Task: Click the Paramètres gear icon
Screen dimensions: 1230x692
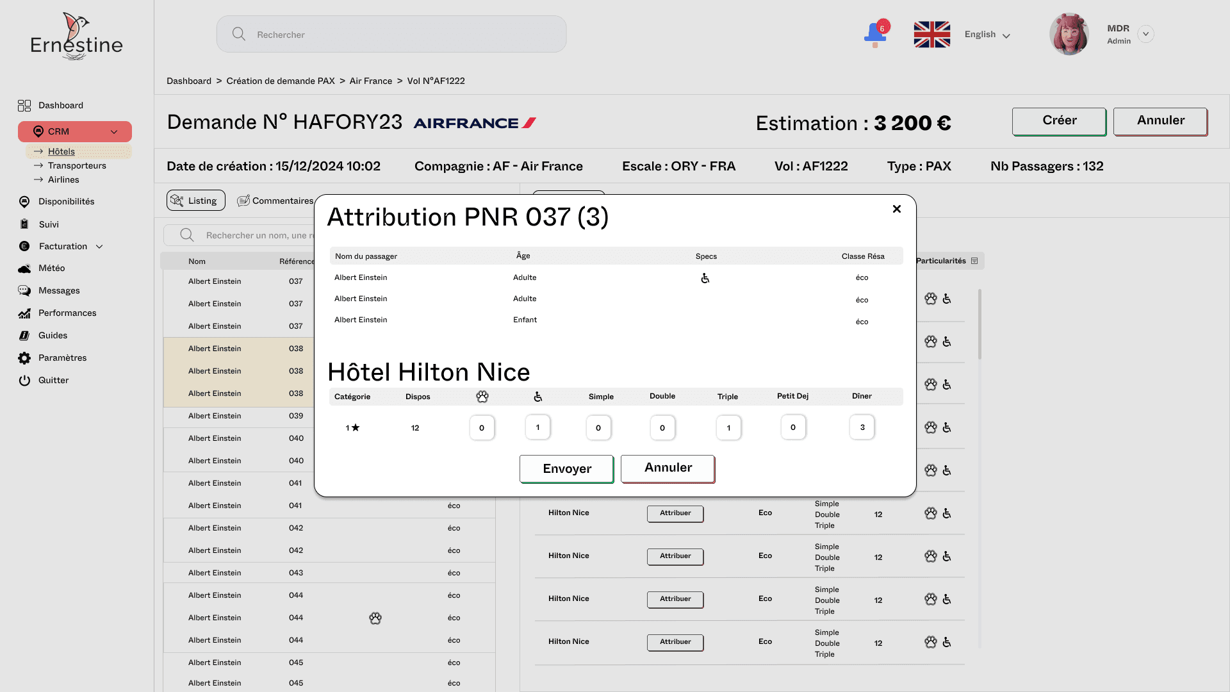Action: pos(24,358)
